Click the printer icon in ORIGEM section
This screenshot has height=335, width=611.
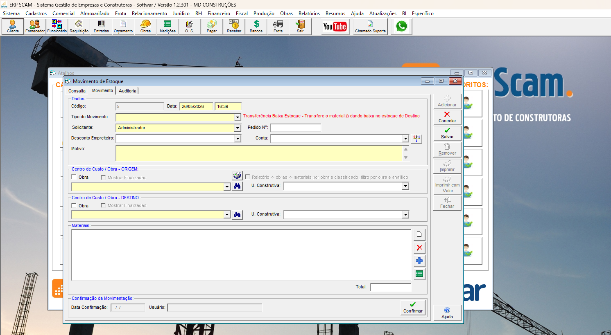click(x=237, y=175)
